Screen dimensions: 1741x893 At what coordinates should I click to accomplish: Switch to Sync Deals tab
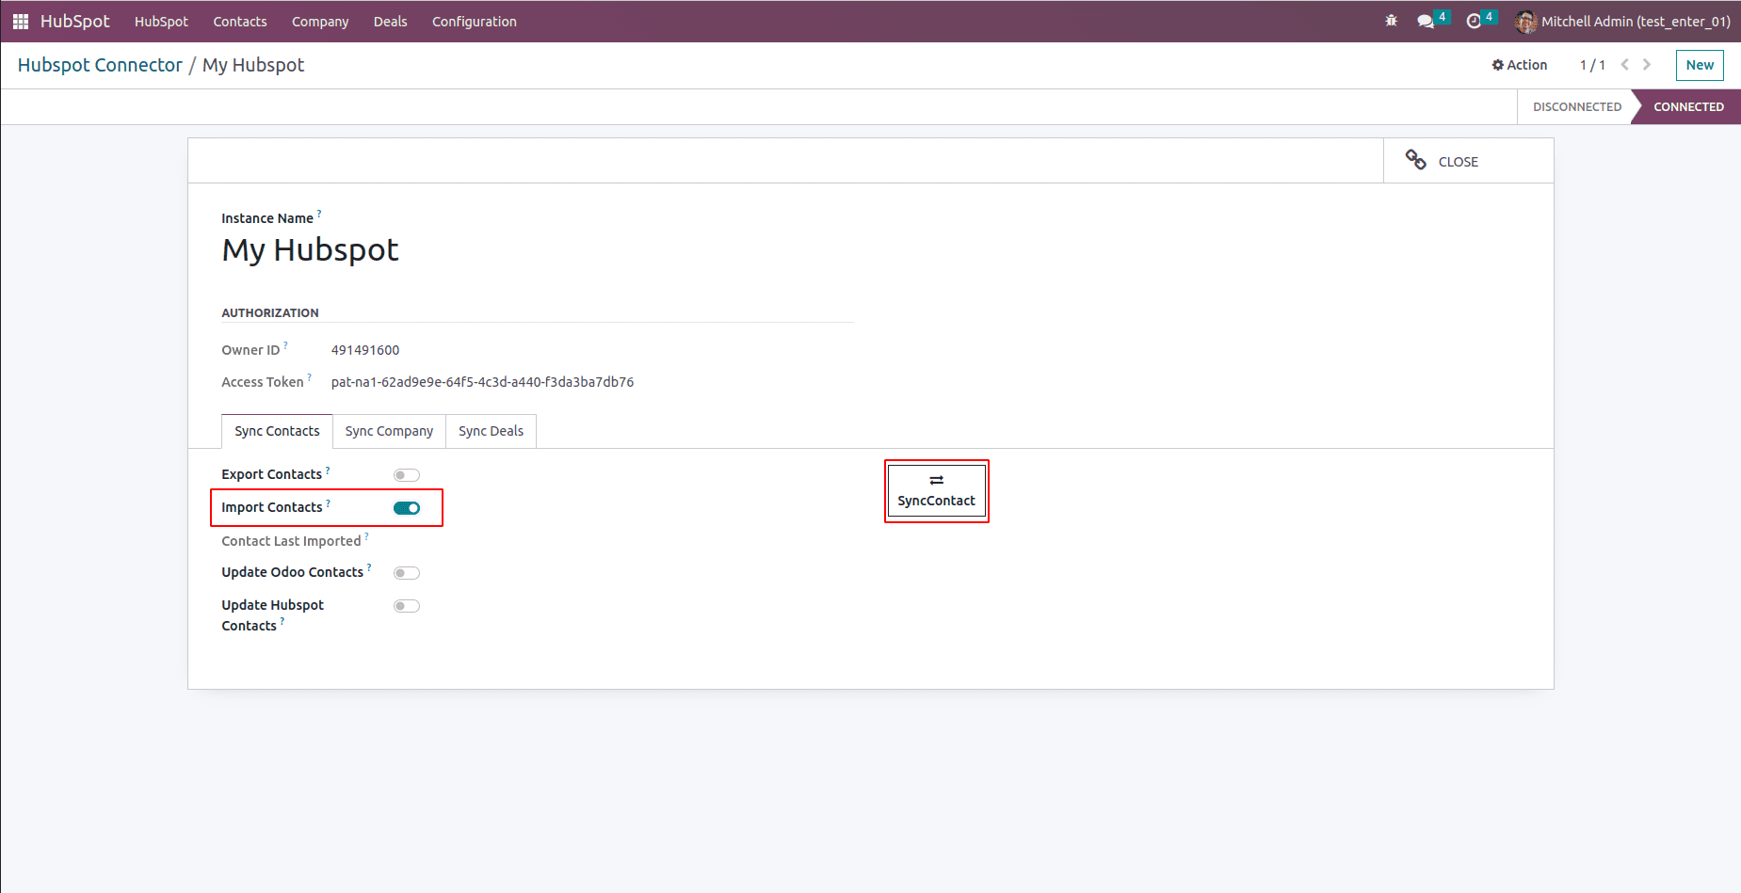click(x=491, y=431)
